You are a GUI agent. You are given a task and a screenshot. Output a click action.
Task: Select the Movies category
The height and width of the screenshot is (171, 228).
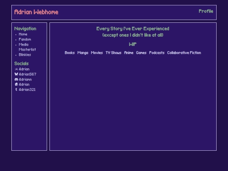(97, 53)
